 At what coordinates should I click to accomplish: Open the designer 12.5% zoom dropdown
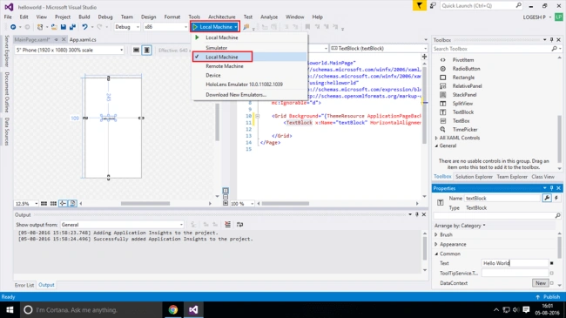click(26, 204)
